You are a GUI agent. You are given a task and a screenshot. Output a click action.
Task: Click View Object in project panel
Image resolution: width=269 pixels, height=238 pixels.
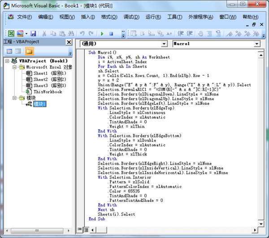(18, 51)
